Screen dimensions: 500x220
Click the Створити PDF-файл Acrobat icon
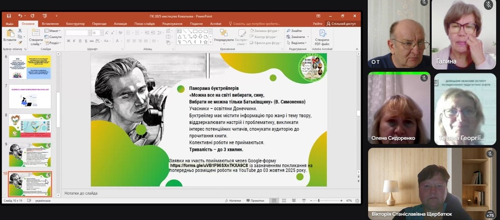click(322, 37)
